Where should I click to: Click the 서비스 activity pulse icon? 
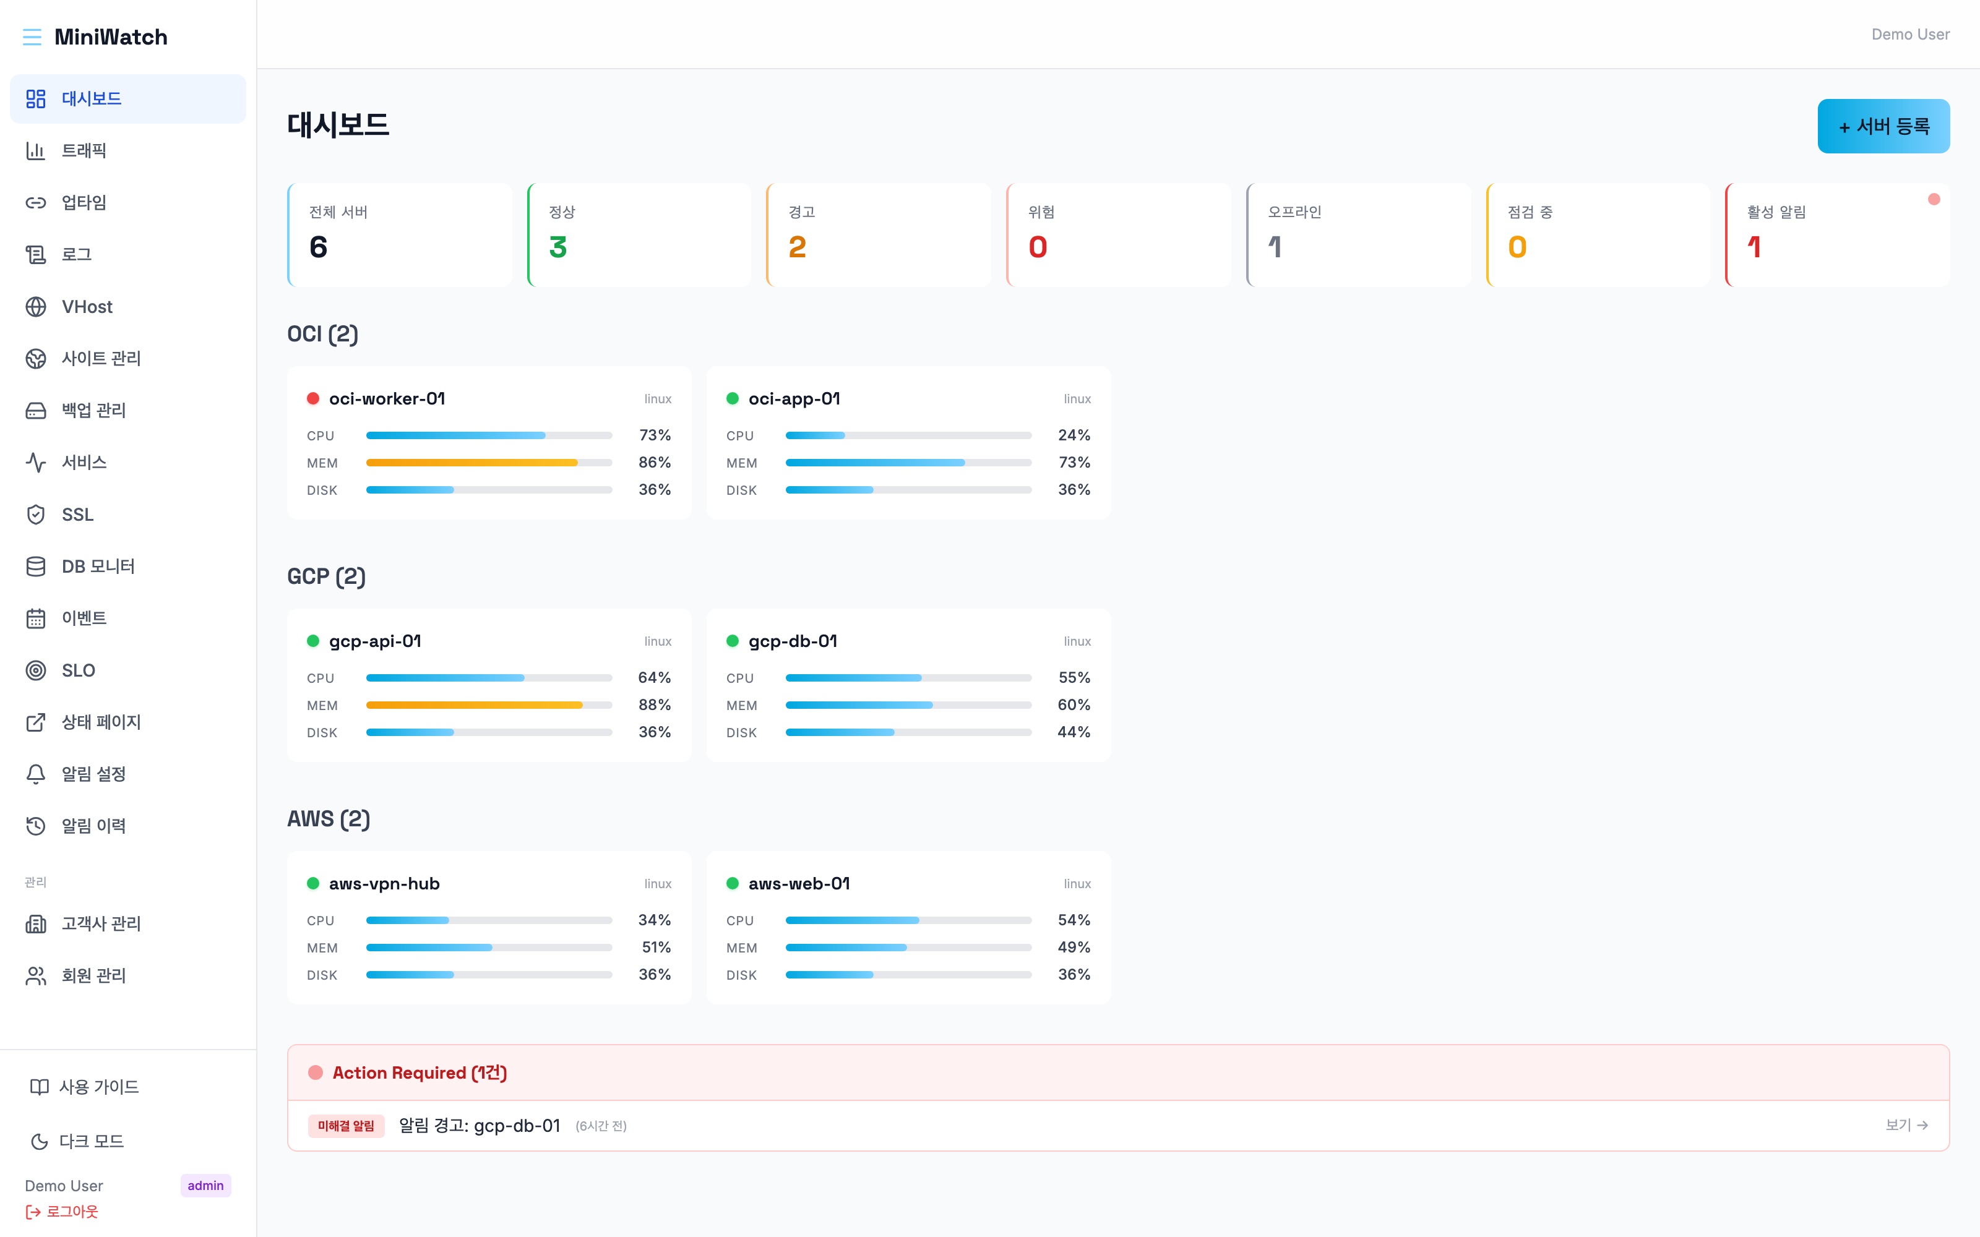point(36,462)
